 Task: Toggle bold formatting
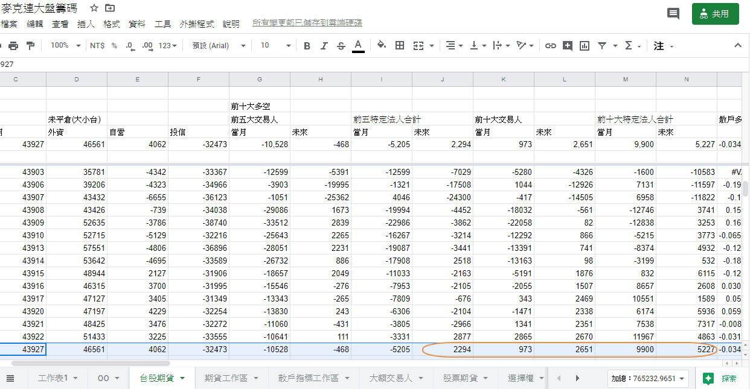(307, 46)
